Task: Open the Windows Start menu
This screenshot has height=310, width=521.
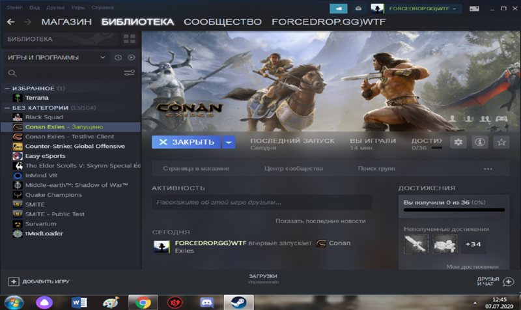Action: pyautogui.click(x=14, y=303)
